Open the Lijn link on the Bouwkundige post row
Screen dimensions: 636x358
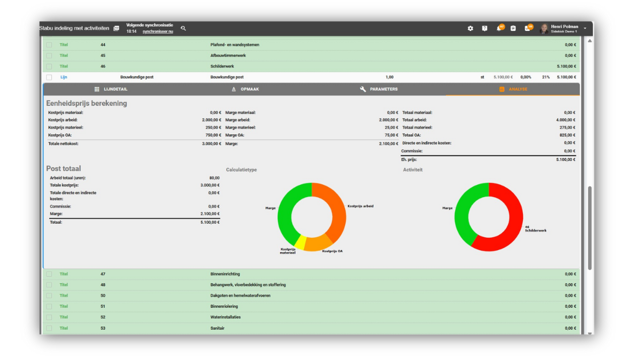[64, 77]
